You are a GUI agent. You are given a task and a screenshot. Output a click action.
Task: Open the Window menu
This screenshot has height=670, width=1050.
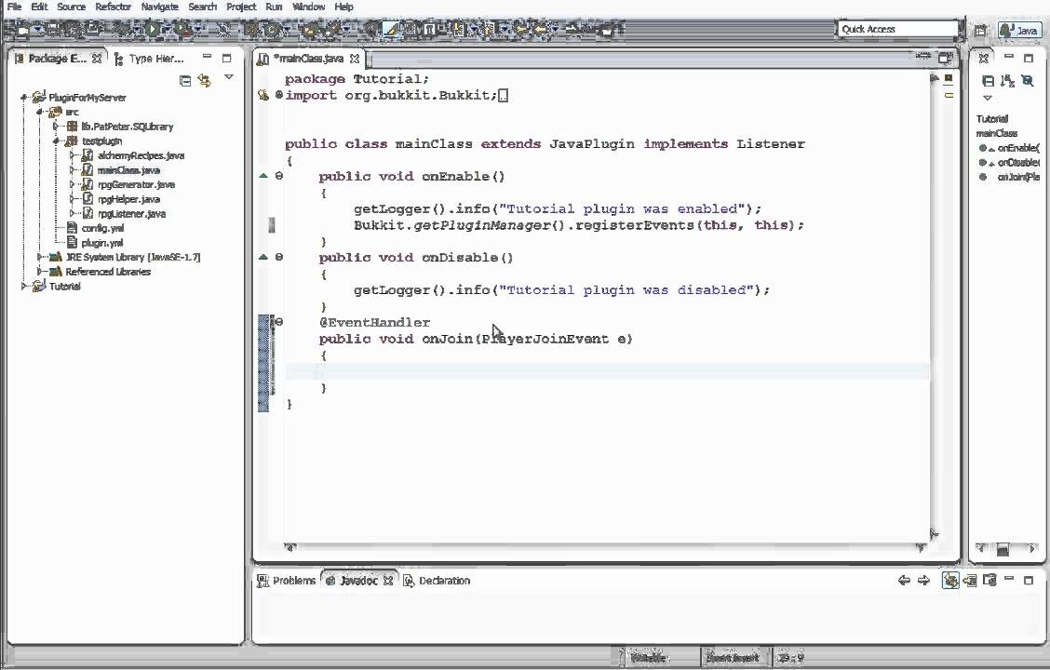coord(309,7)
